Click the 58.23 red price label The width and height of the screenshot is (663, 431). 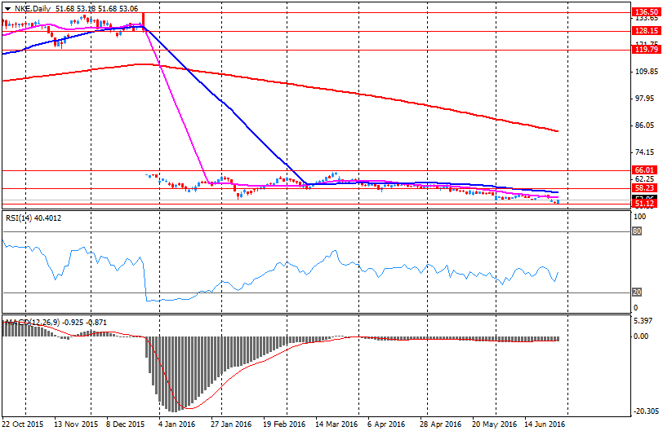click(x=644, y=188)
